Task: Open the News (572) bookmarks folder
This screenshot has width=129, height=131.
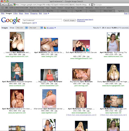Action: click(x=100, y=8)
